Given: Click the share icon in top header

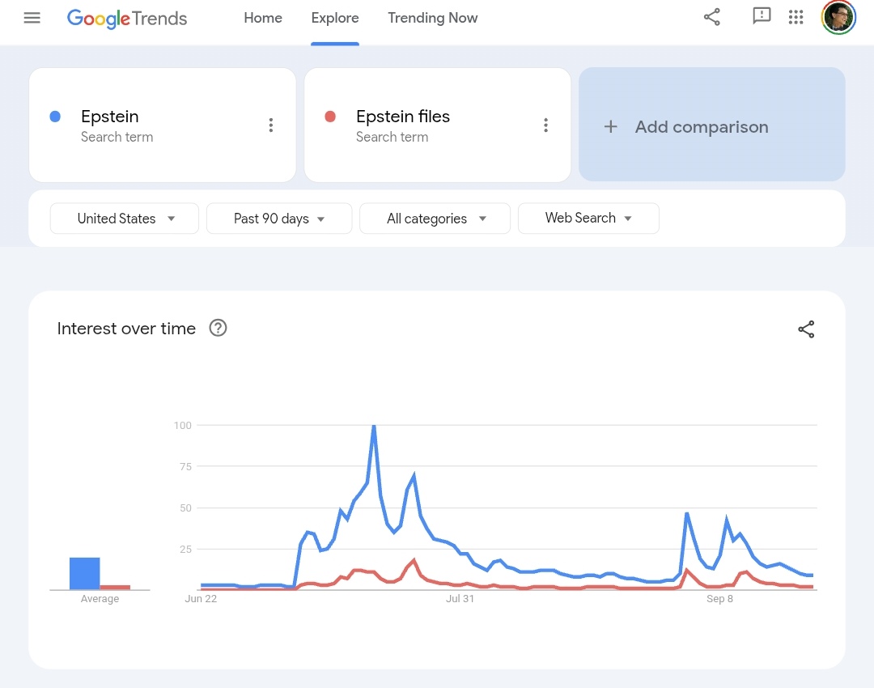Looking at the screenshot, I should pos(712,17).
